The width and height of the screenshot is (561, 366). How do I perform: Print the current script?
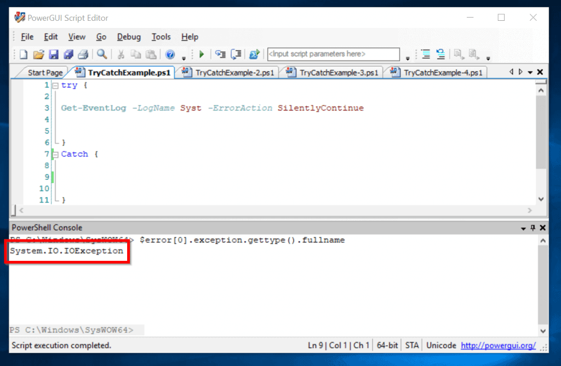[x=83, y=54]
